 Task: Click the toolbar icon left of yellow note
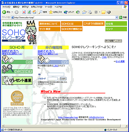coord(96,12)
